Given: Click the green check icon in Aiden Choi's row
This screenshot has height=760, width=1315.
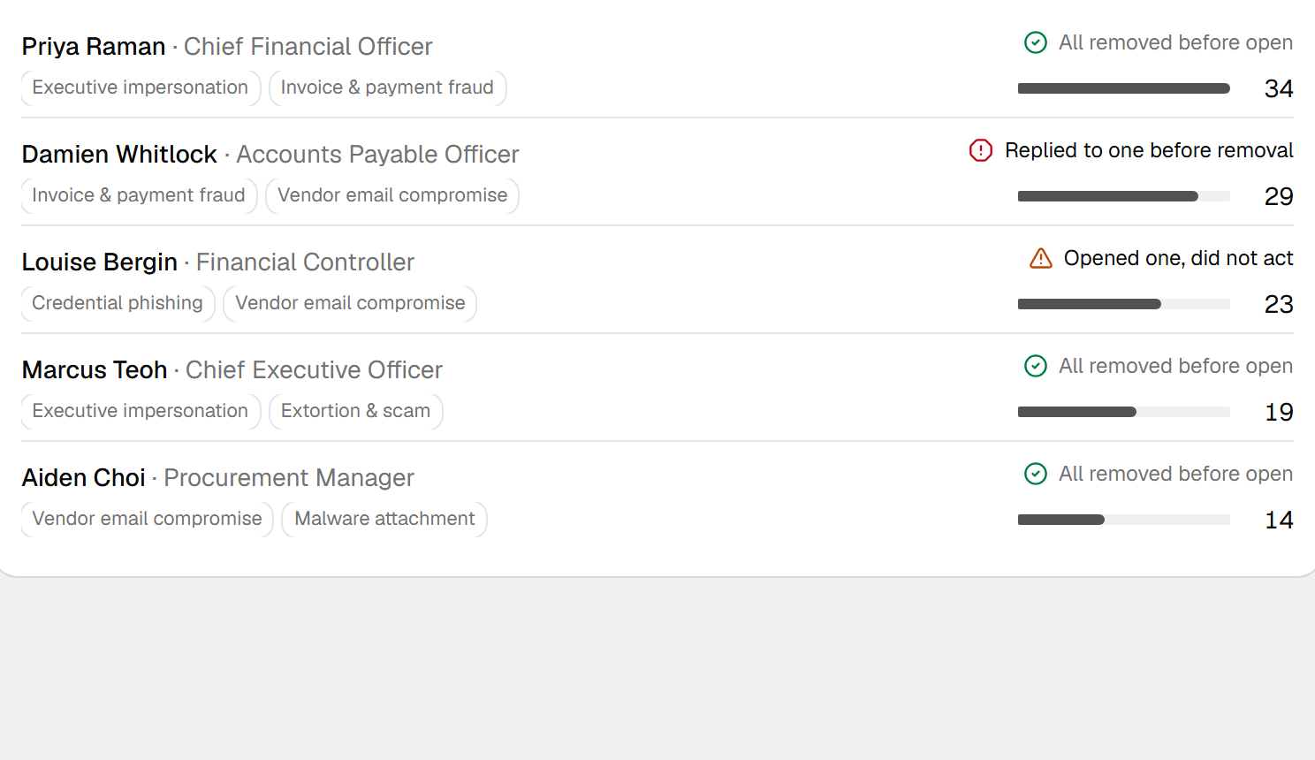Looking at the screenshot, I should click(1035, 474).
